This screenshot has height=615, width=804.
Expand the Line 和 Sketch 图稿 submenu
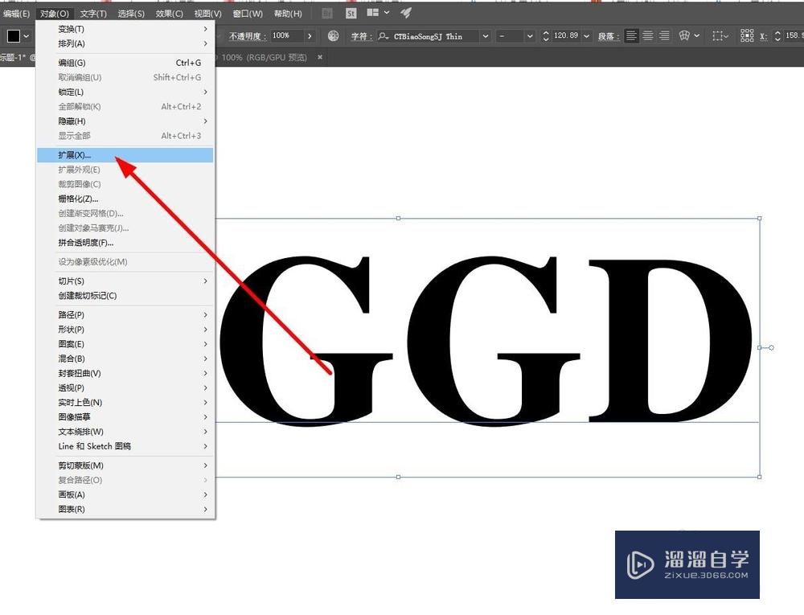coord(125,446)
